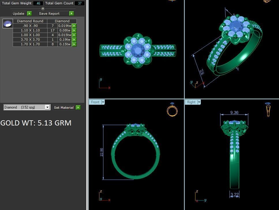The height and width of the screenshot is (210, 279).
Task: Click the green arrow in the 1.70 X 1.70 row
Action: pos(74,44)
